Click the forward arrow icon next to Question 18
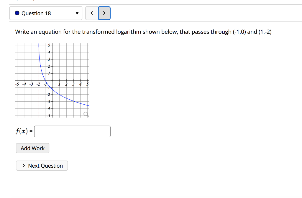The image size is (302, 198). 104,13
